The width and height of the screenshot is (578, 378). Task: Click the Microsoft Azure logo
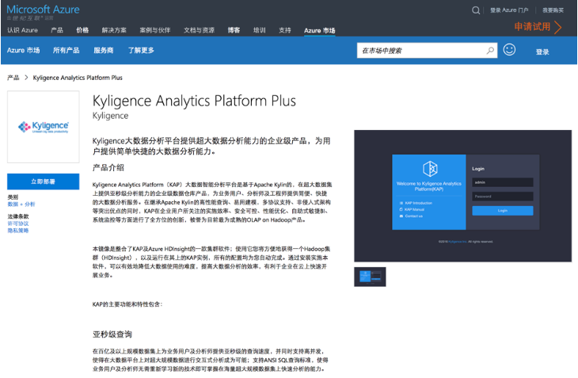point(43,10)
